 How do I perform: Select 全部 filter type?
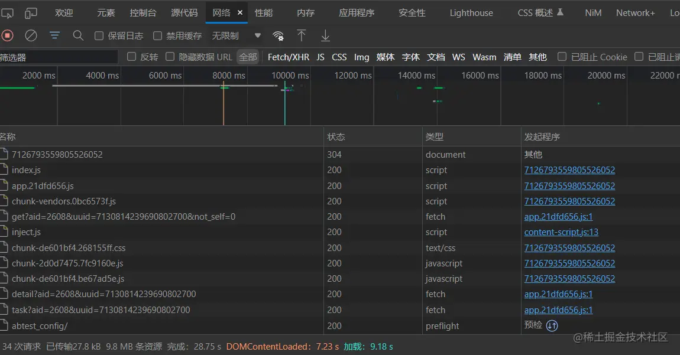point(248,57)
